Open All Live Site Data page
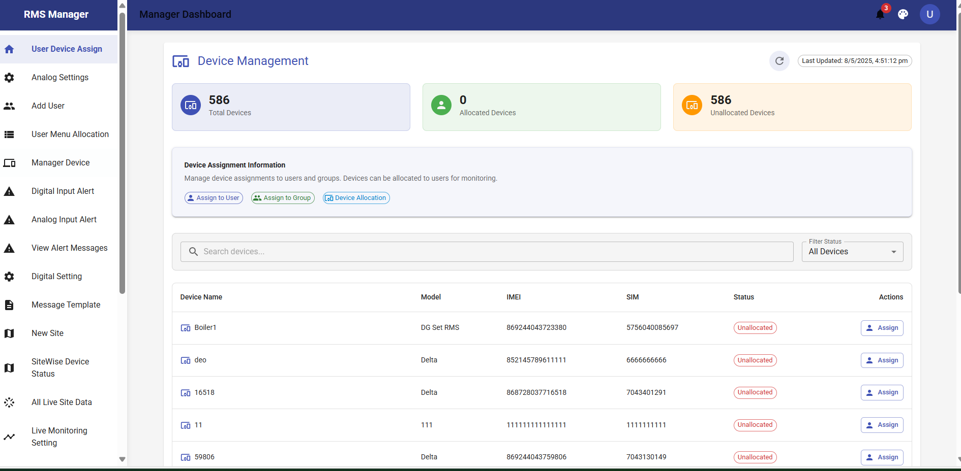This screenshot has width=961, height=471. (x=58, y=402)
